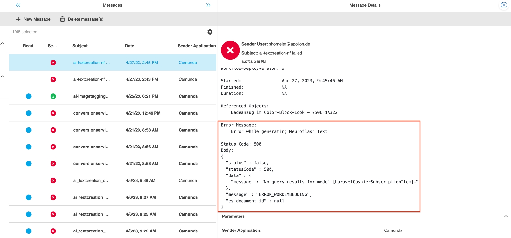The height and width of the screenshot is (238, 511).
Task: Collapse panel with double left chevrons
Action: pos(18,5)
